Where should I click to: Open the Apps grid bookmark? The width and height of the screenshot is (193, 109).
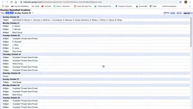(5, 6)
